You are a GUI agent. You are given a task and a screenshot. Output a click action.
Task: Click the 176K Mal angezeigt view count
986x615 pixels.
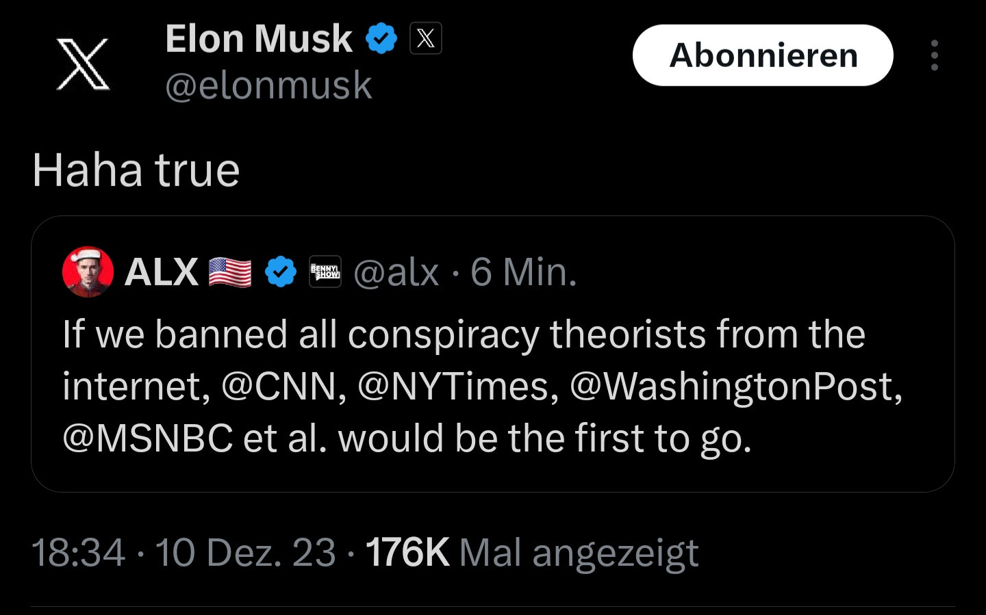tap(532, 552)
